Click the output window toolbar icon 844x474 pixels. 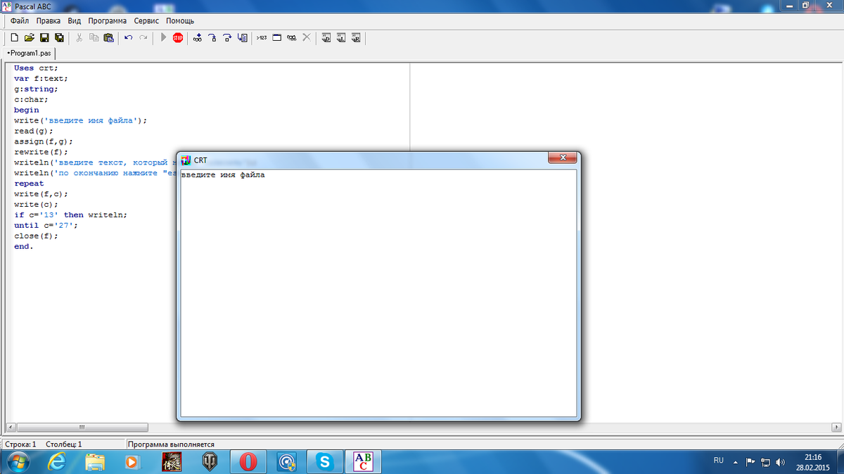click(276, 37)
